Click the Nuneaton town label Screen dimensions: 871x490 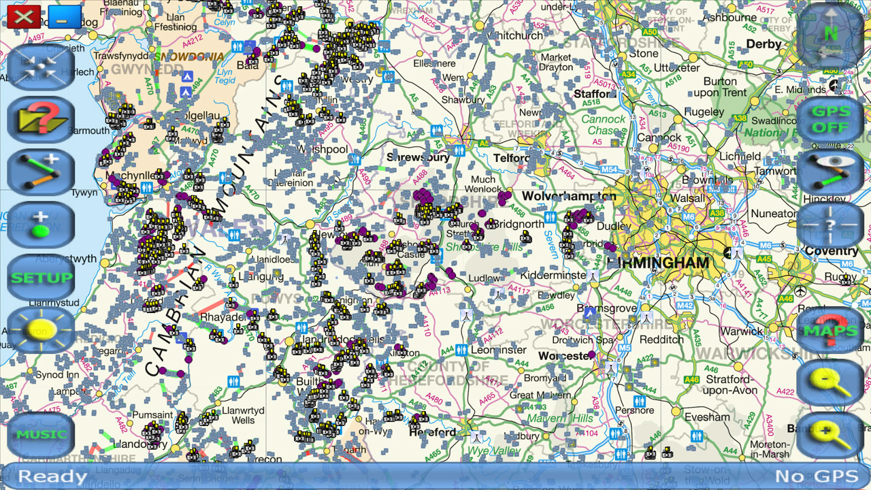pyautogui.click(x=774, y=213)
